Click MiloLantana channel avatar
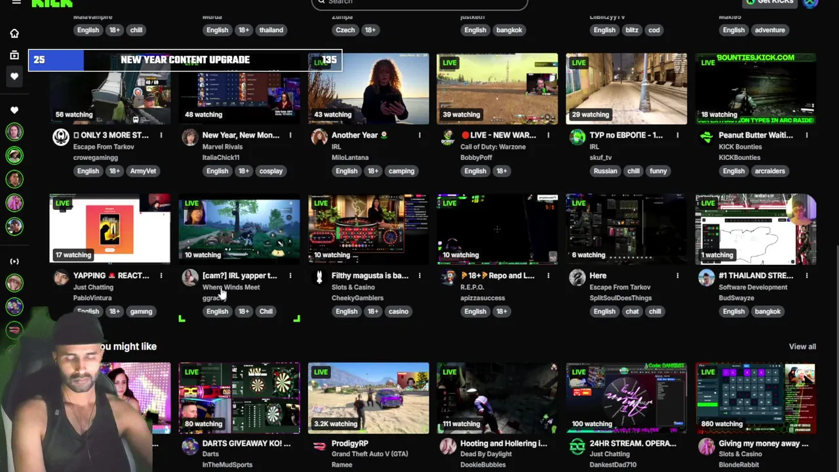 (319, 137)
